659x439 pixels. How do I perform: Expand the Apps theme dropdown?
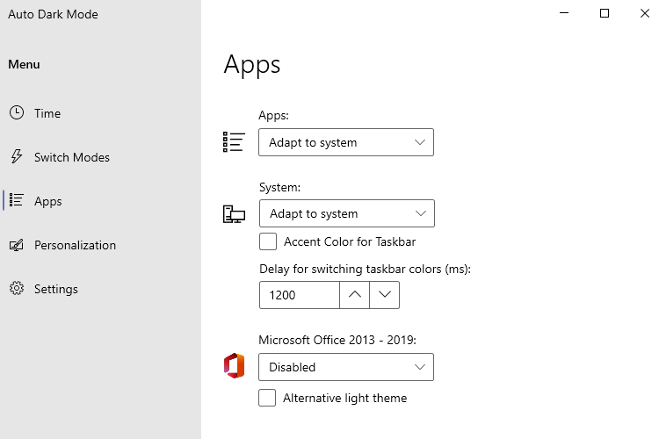(346, 142)
